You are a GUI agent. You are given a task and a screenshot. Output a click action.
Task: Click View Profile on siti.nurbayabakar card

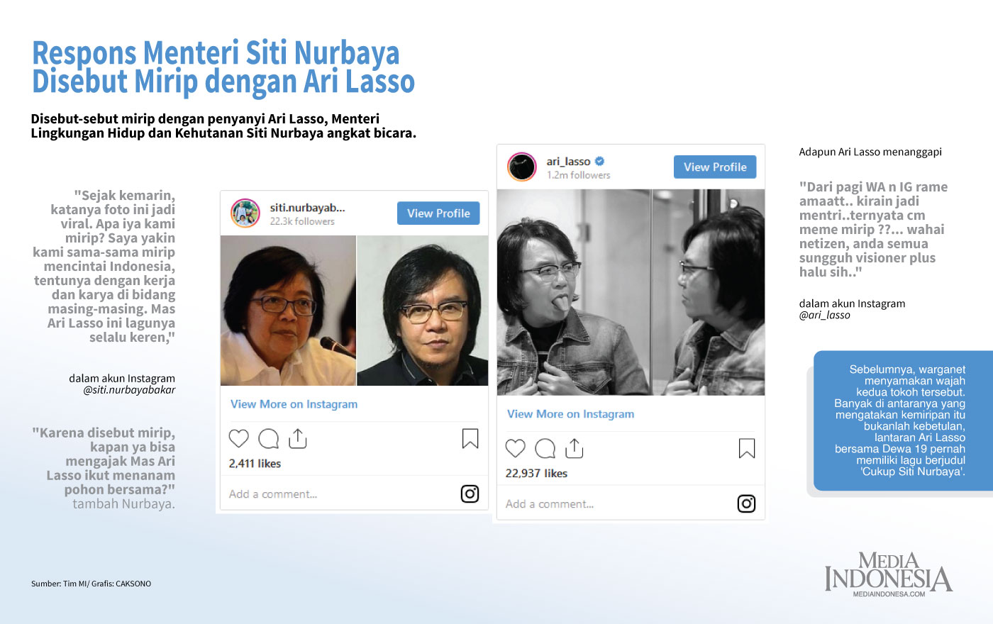pos(438,213)
